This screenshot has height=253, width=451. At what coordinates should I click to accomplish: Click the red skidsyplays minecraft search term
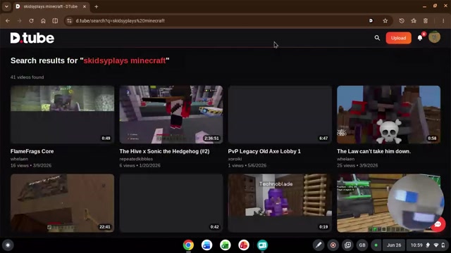click(125, 60)
